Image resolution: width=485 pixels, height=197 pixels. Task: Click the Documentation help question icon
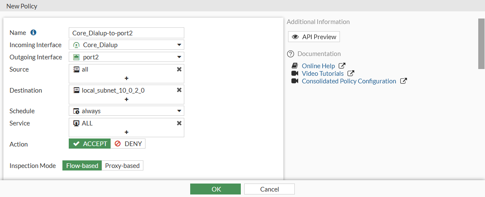tap(290, 54)
